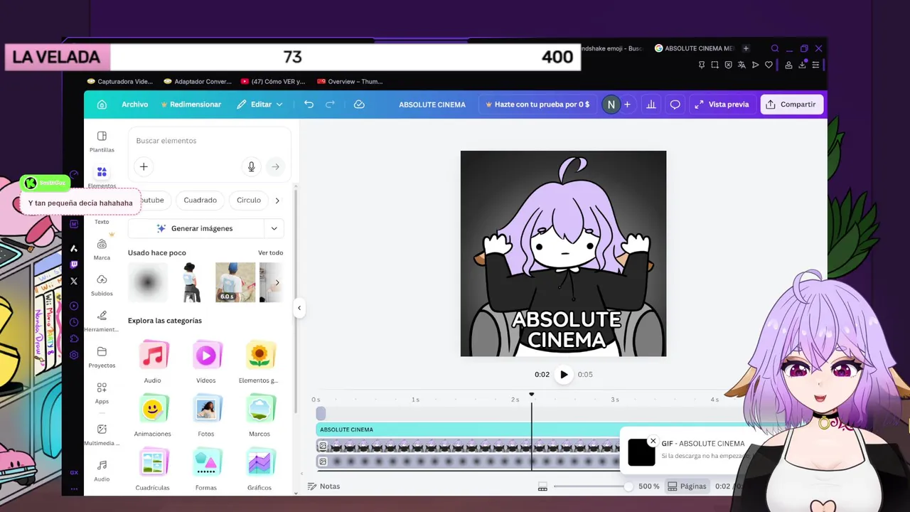Redo the last edit

tap(330, 105)
